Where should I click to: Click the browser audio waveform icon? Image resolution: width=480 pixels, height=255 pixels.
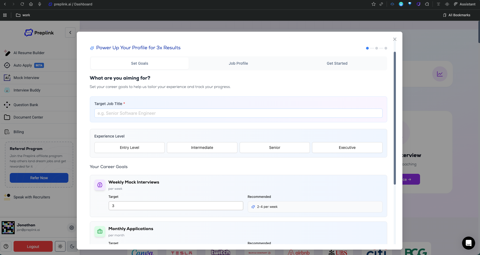[x=447, y=4]
